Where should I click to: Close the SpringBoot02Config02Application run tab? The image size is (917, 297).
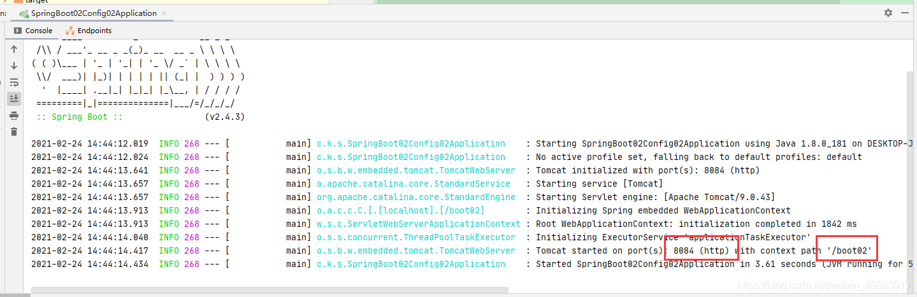click(x=165, y=13)
